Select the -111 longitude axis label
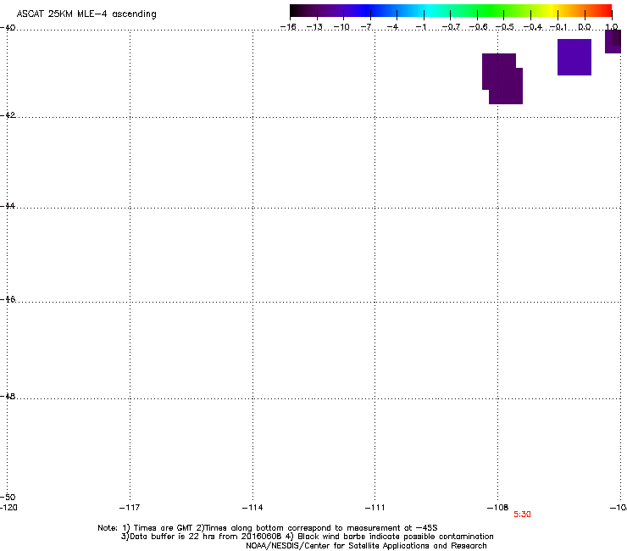The height and width of the screenshot is (551, 627). (375, 508)
